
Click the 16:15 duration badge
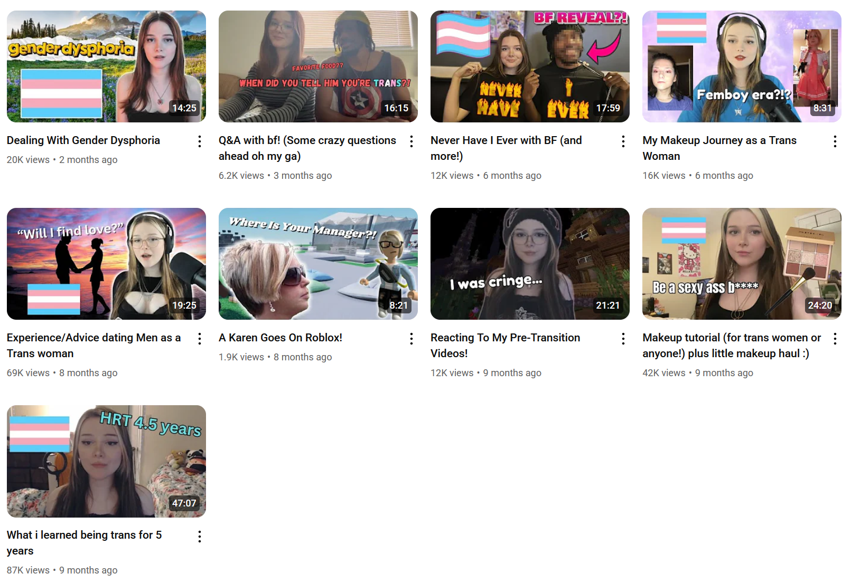(x=396, y=108)
